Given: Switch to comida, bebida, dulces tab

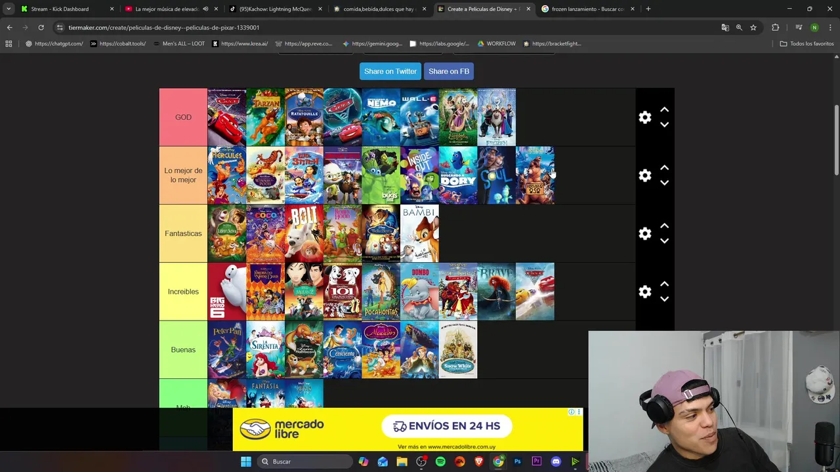Looking at the screenshot, I should 379,9.
